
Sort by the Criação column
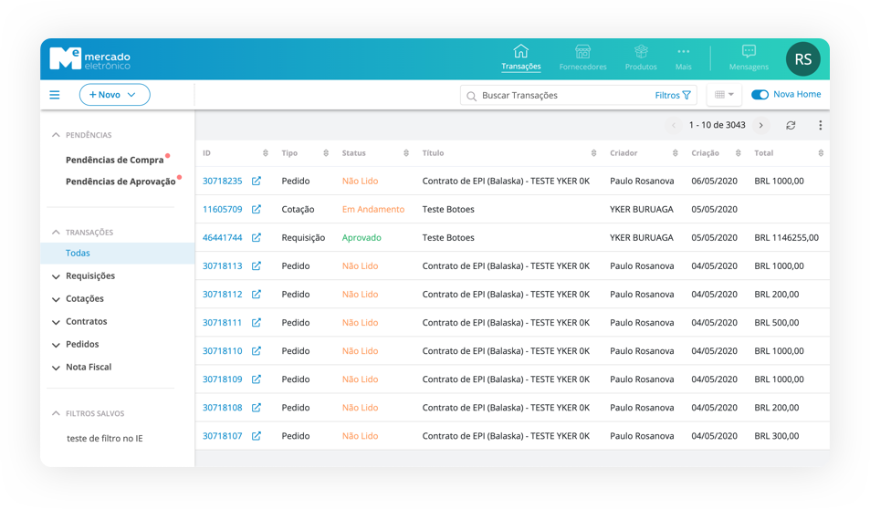[738, 153]
